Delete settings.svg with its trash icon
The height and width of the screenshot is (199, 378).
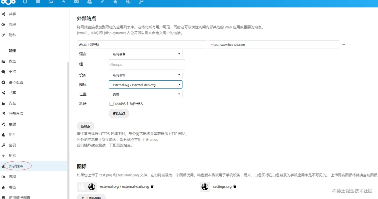[x=235, y=186]
